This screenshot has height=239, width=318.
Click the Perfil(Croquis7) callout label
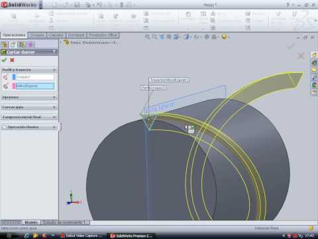click(x=154, y=88)
